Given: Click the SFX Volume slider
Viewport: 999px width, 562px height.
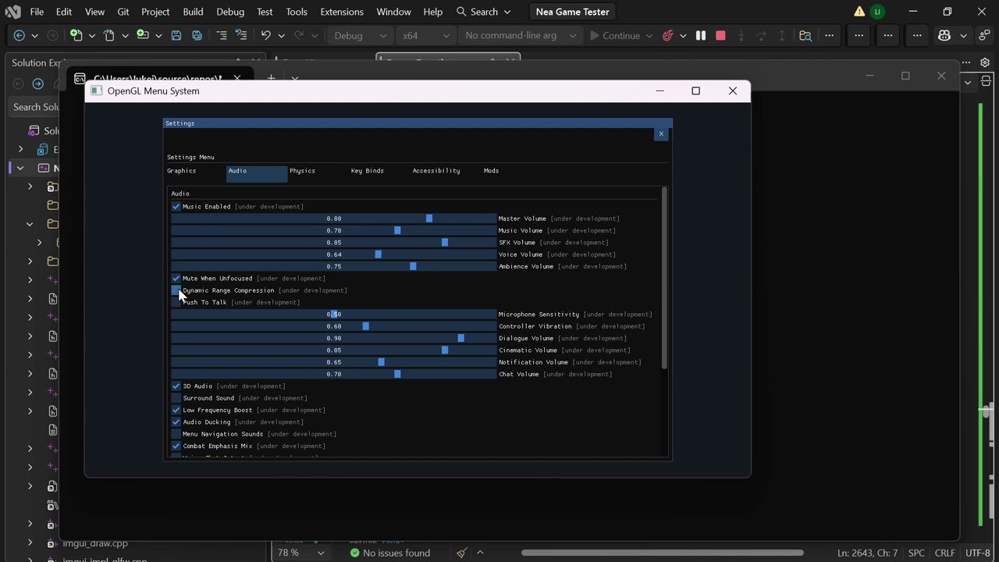Looking at the screenshot, I should [x=334, y=243].
